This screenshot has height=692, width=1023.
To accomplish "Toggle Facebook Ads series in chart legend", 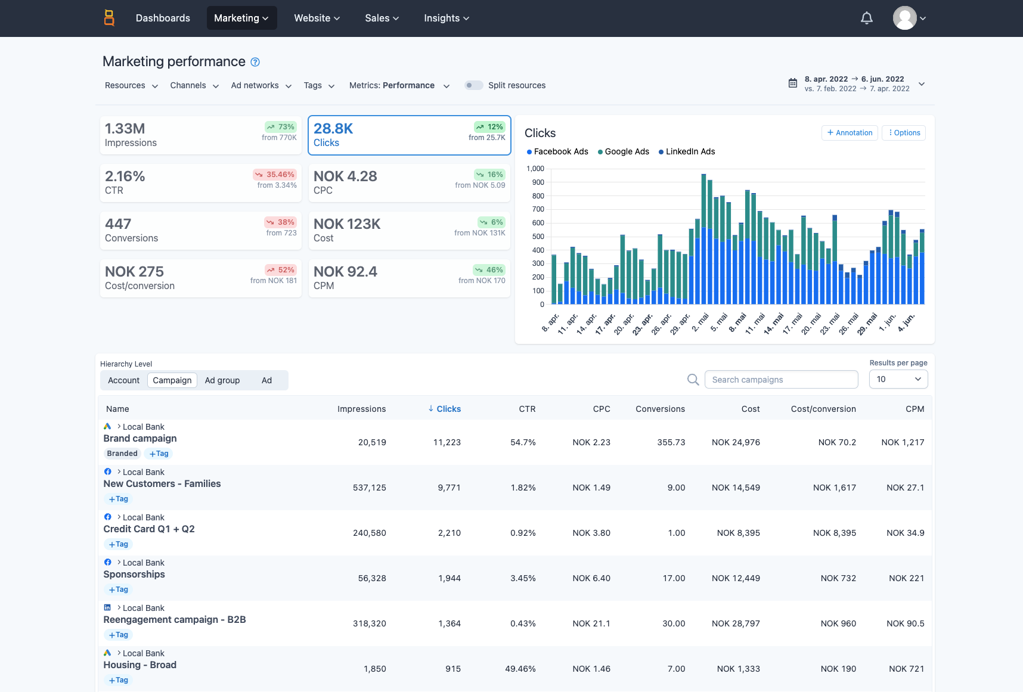I will [557, 152].
